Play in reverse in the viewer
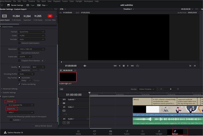 (x=119, y=66)
